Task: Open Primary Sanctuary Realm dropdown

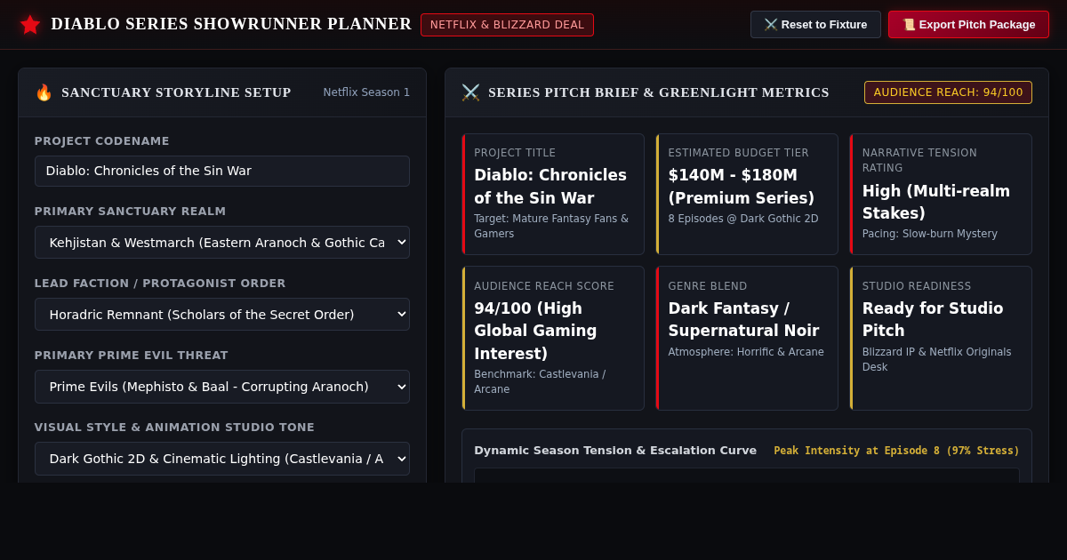Action: pyautogui.click(x=222, y=243)
